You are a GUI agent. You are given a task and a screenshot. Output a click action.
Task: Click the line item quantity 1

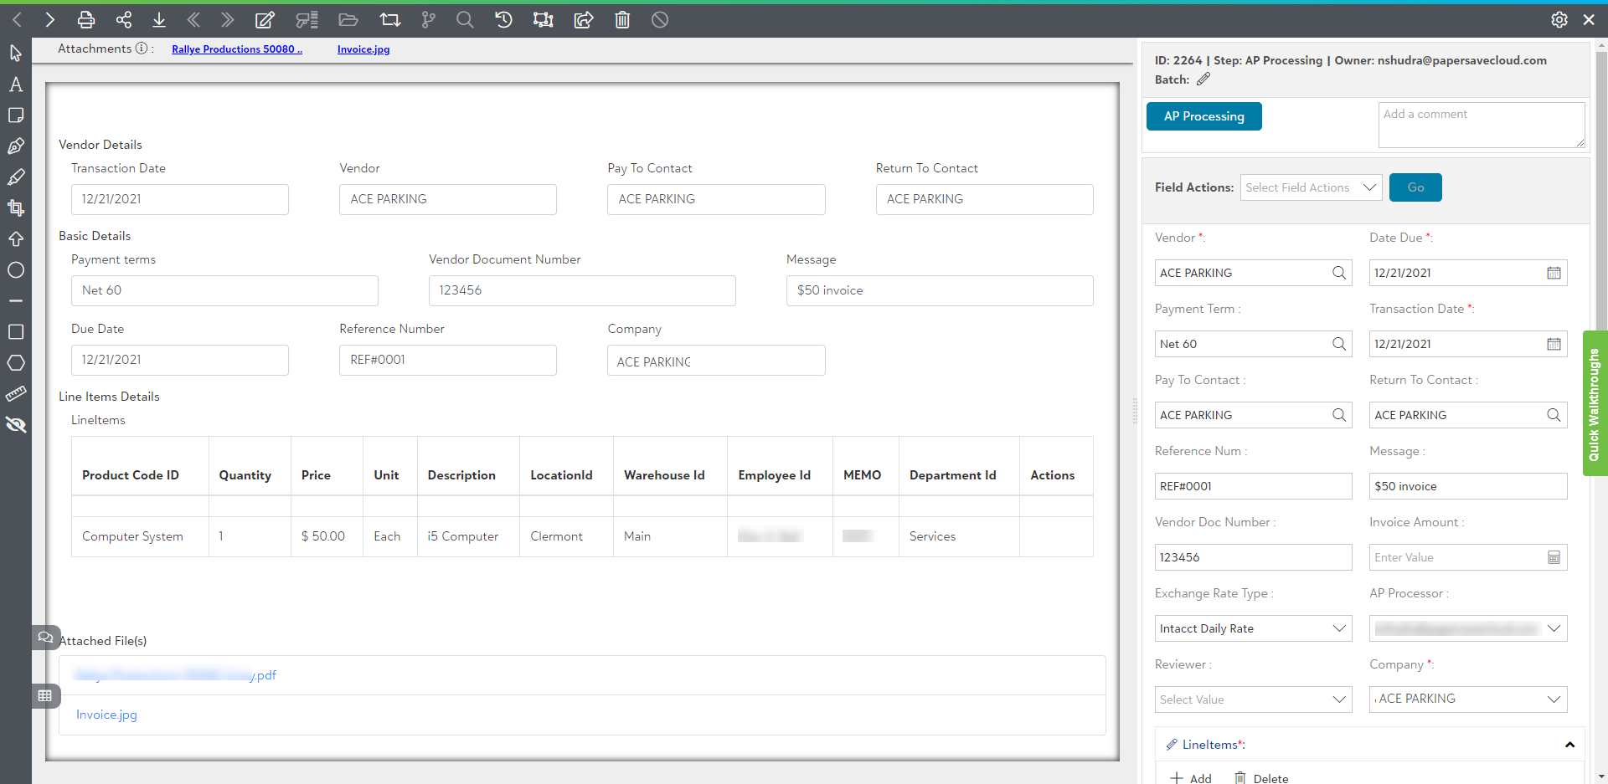coord(221,536)
